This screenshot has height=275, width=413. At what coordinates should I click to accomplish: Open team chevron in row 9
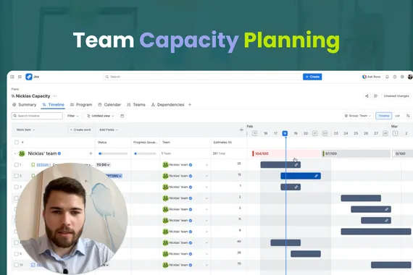[x=206, y=254]
